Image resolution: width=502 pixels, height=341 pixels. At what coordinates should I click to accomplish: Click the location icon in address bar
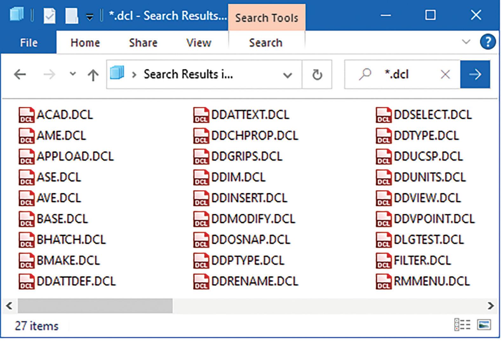point(117,73)
